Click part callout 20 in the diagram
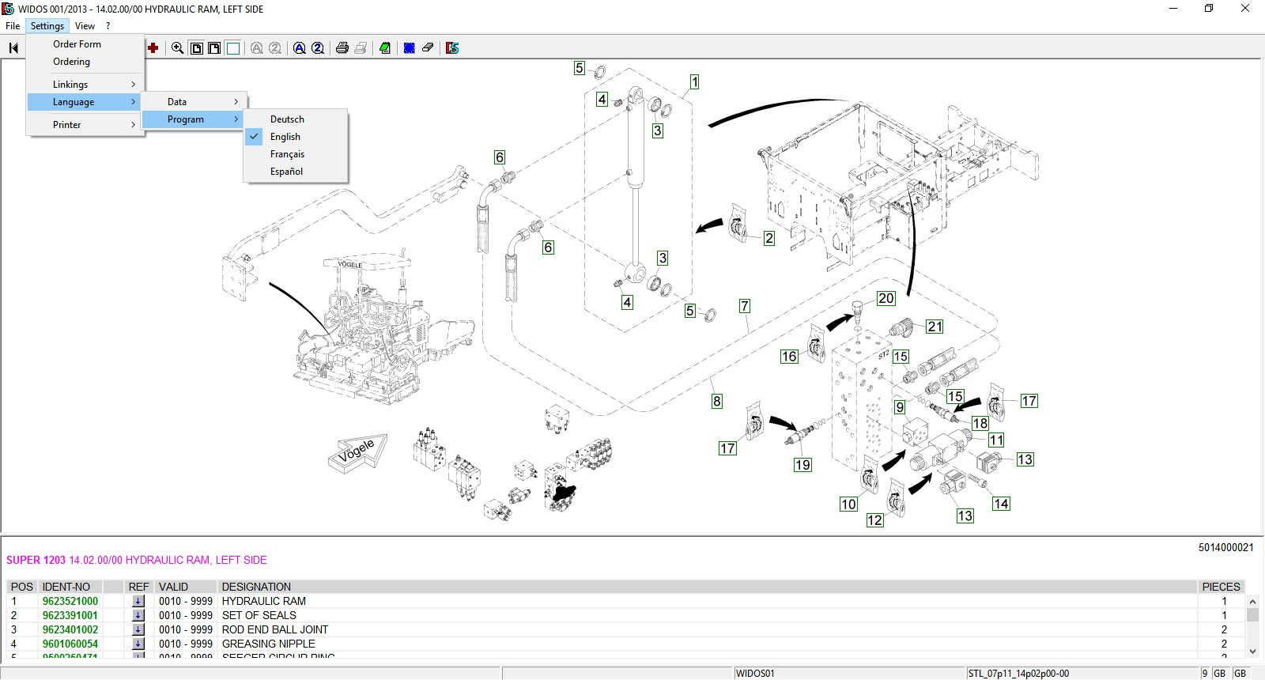1265x680 pixels. click(x=885, y=299)
